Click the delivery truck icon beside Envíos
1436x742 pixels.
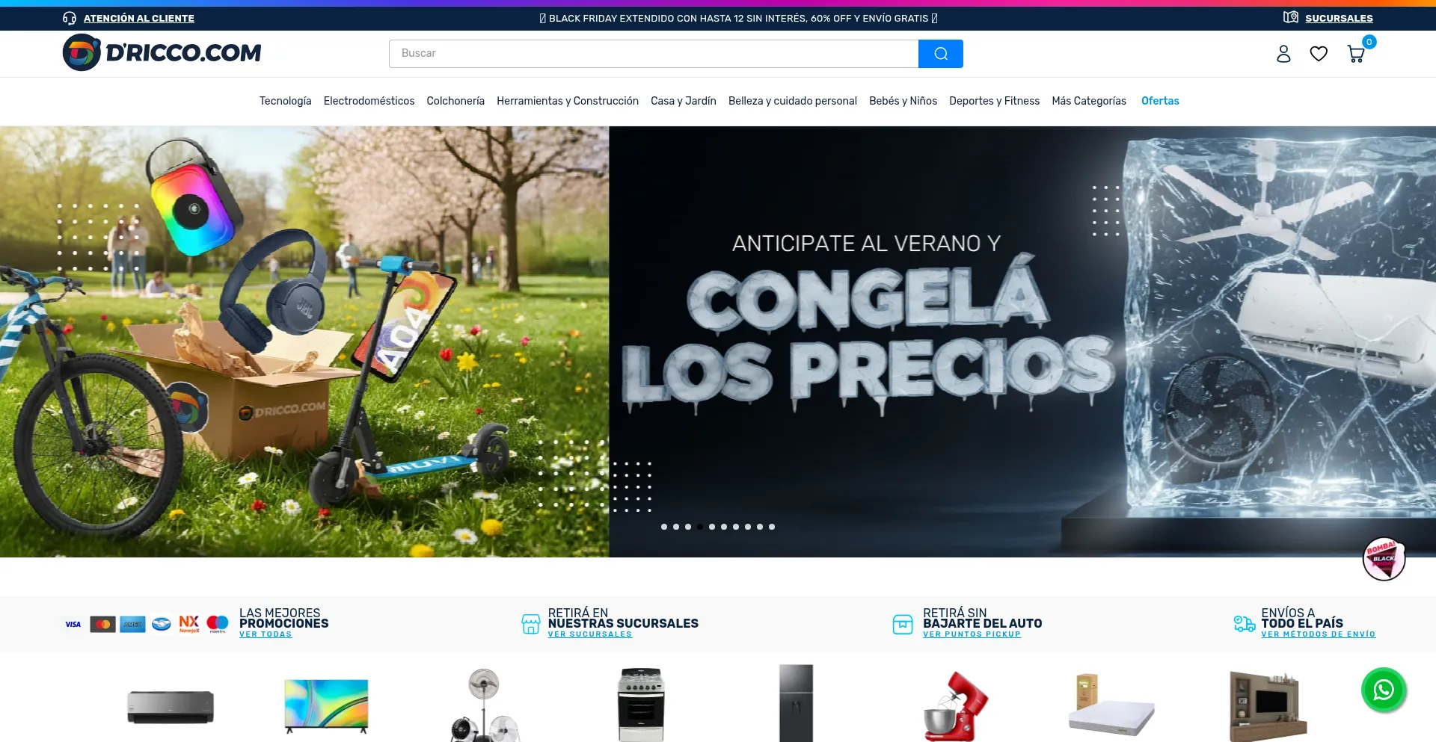(x=1244, y=624)
